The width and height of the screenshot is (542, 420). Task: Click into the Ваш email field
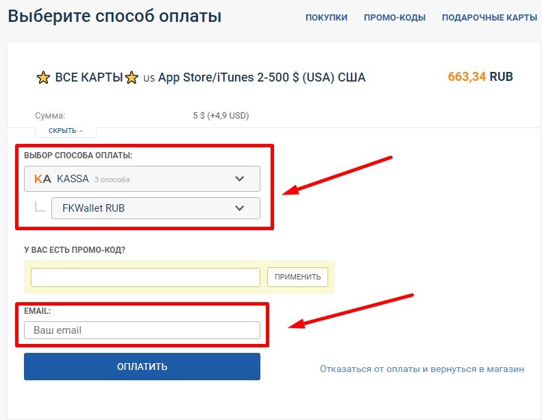pos(142,330)
